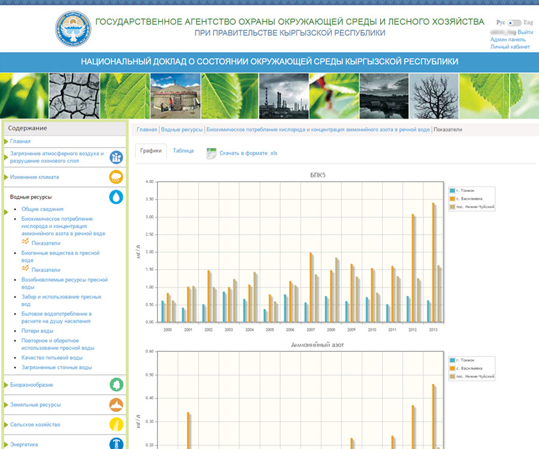Open Забор и использование пресных вод

[62, 300]
